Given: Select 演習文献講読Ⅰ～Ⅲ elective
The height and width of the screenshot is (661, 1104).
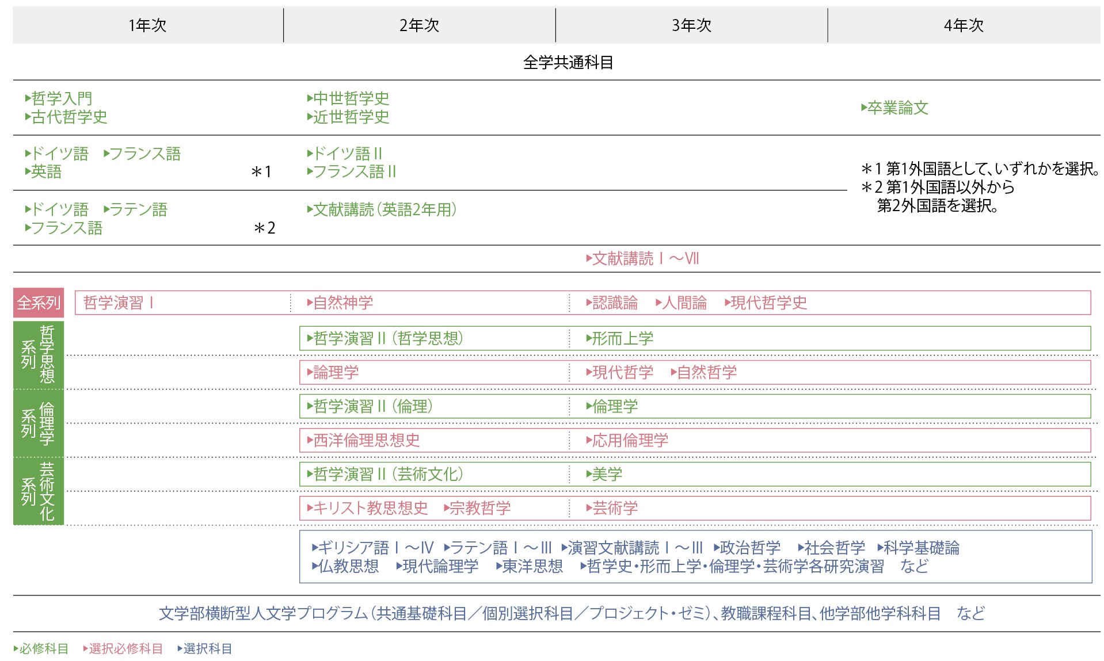Looking at the screenshot, I should pos(633,548).
